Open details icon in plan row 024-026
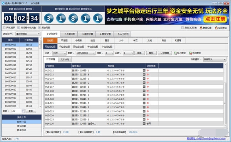The width and height of the screenshot is (231, 142). click(144, 124)
